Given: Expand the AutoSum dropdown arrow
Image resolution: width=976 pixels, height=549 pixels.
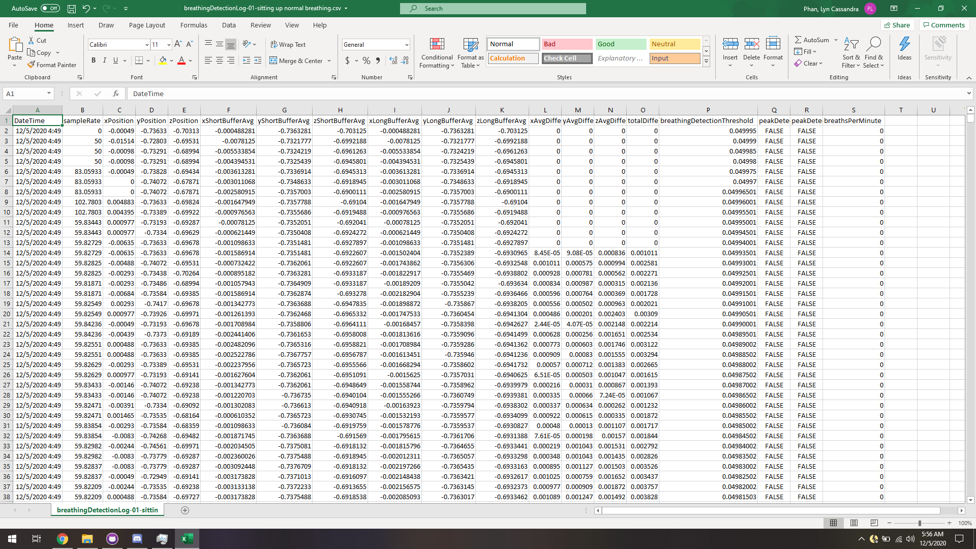Looking at the screenshot, I should pos(836,40).
